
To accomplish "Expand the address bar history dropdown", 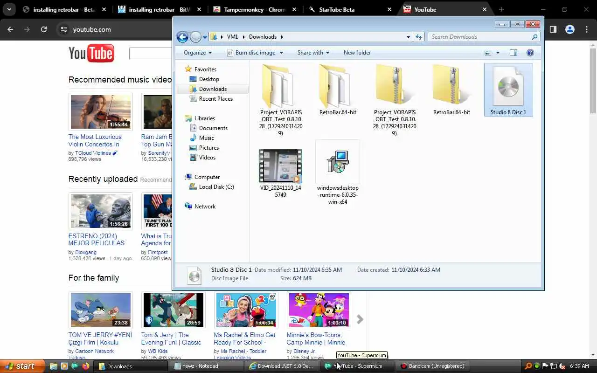I will (x=408, y=37).
